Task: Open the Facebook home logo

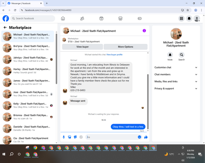Action: pos(6,18)
